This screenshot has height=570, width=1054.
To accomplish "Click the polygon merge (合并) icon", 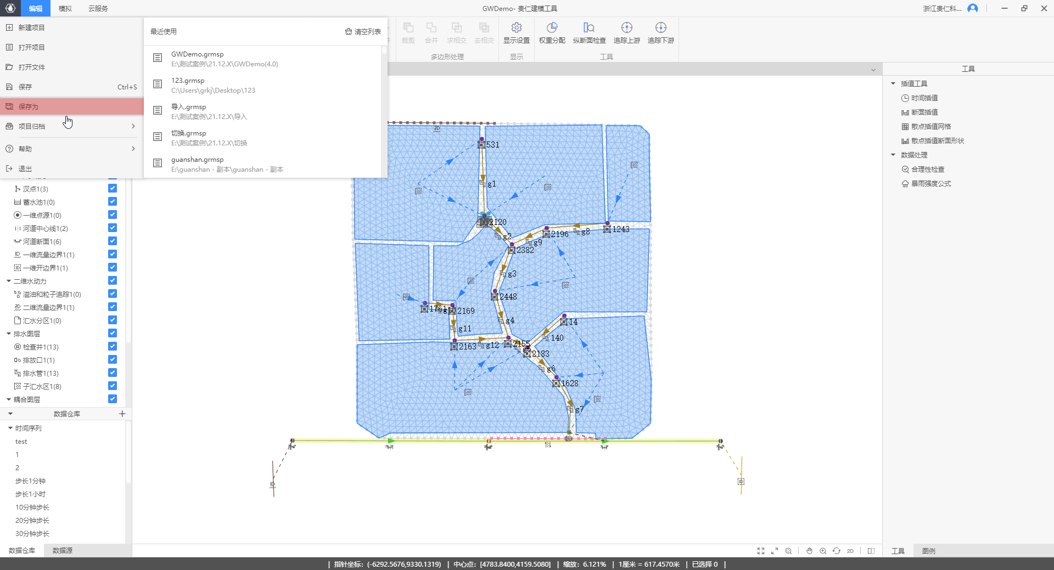I will pos(431,28).
